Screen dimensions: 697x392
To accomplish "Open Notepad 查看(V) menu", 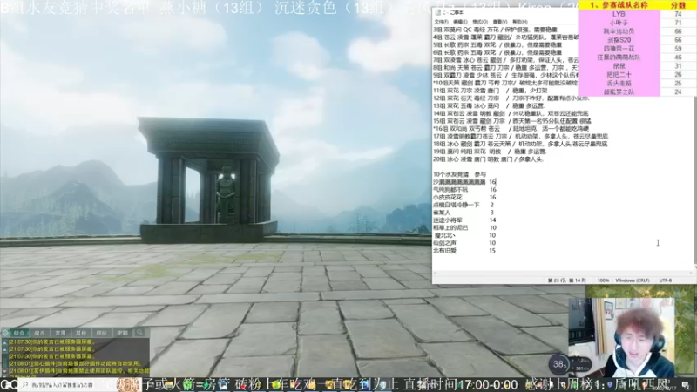I will click(x=500, y=21).
